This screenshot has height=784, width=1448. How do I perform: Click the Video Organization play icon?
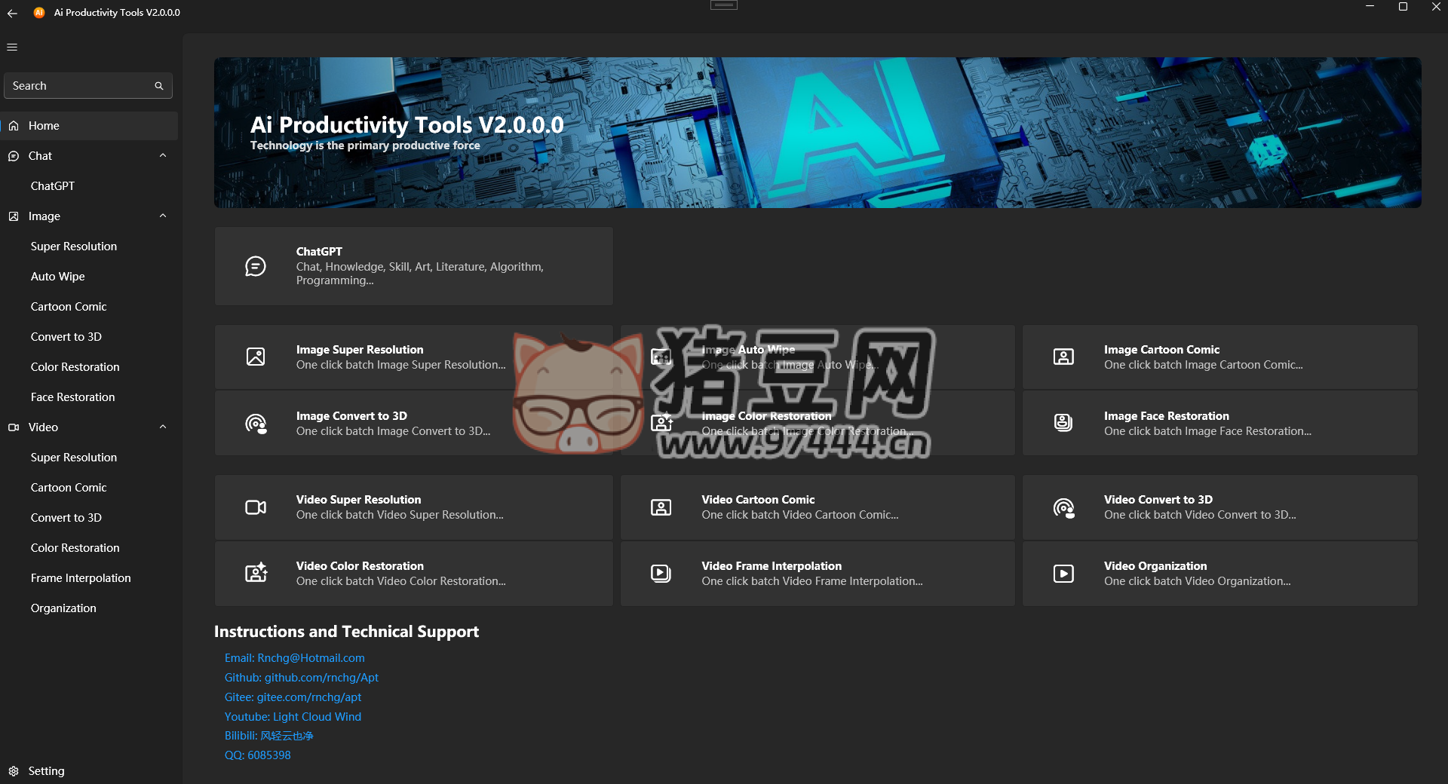click(x=1063, y=574)
